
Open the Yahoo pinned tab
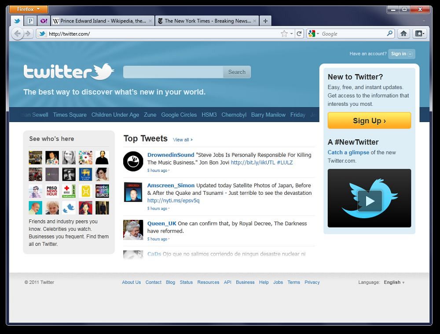click(44, 21)
